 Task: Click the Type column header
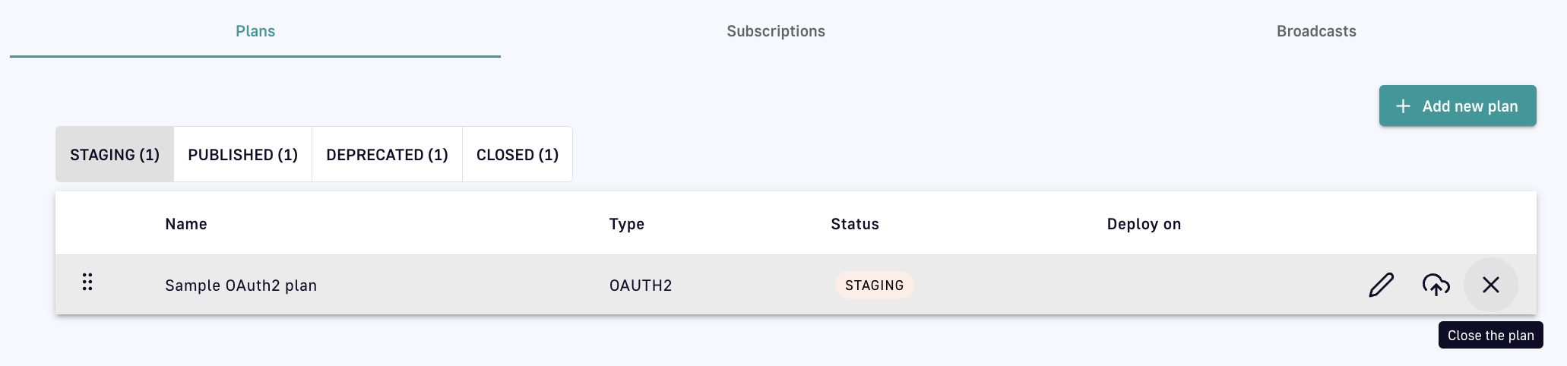627,224
